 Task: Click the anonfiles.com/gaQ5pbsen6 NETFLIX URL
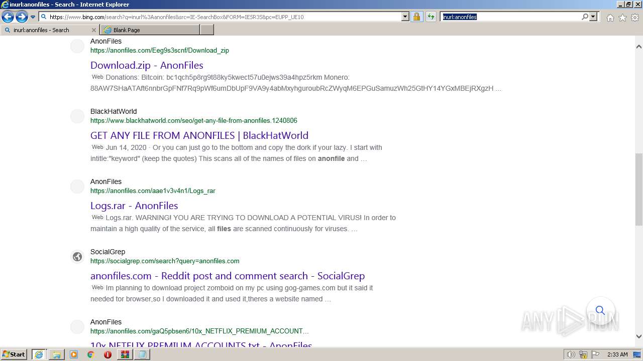click(199, 331)
